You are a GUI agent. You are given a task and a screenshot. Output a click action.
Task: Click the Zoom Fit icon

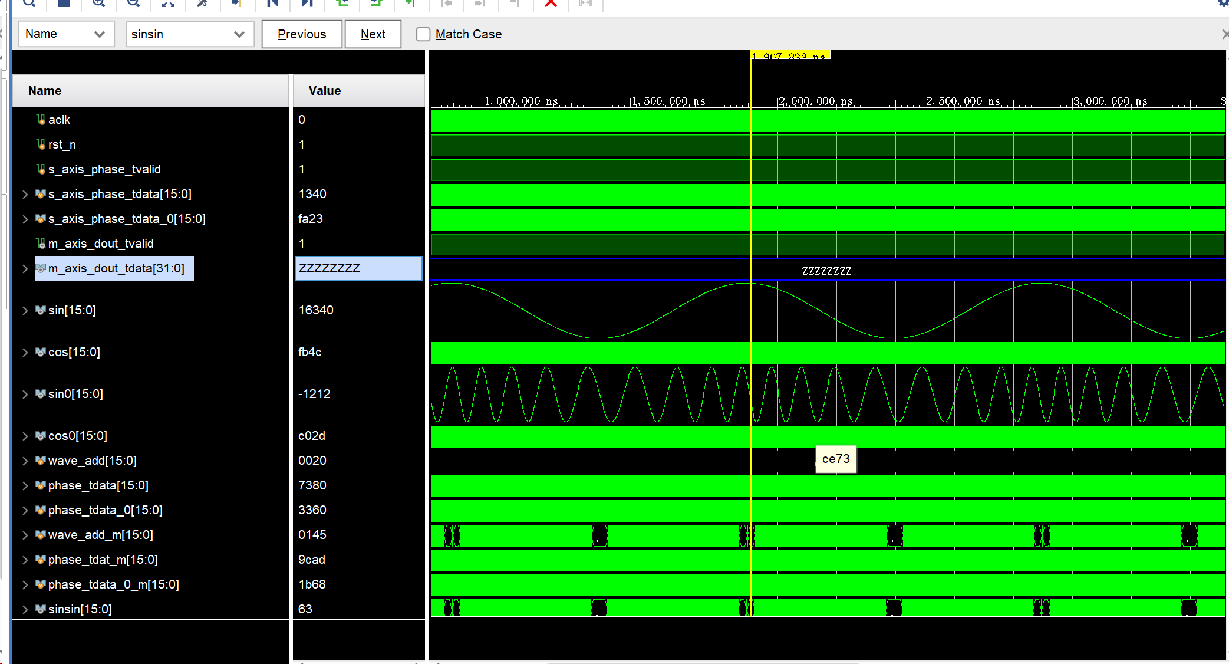pos(168,3)
